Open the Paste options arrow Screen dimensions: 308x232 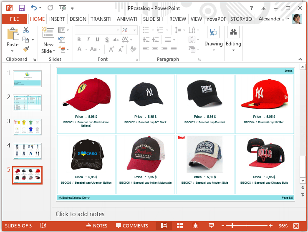pos(13,51)
